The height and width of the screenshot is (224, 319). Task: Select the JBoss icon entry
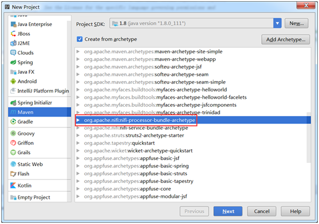click(13, 34)
